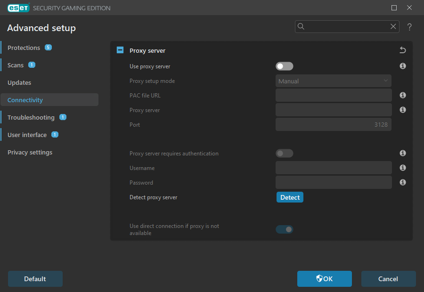Image resolution: width=424 pixels, height=292 pixels.
Task: Show info for Password field
Action: click(403, 182)
